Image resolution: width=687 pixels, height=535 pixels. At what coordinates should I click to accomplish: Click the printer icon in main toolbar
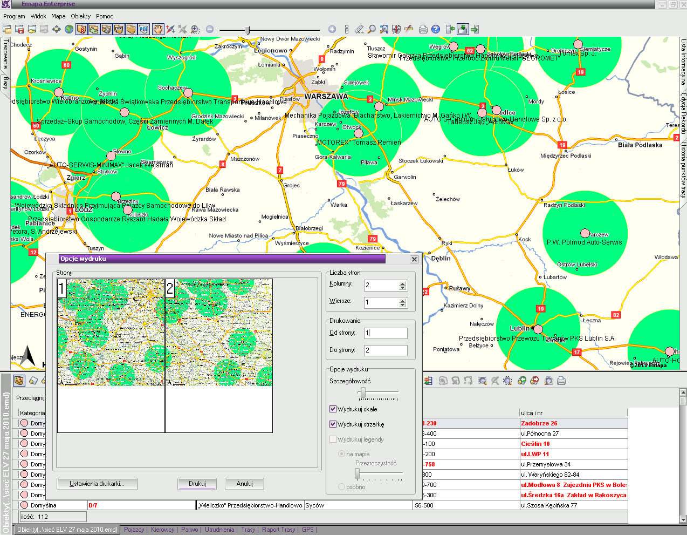click(423, 29)
